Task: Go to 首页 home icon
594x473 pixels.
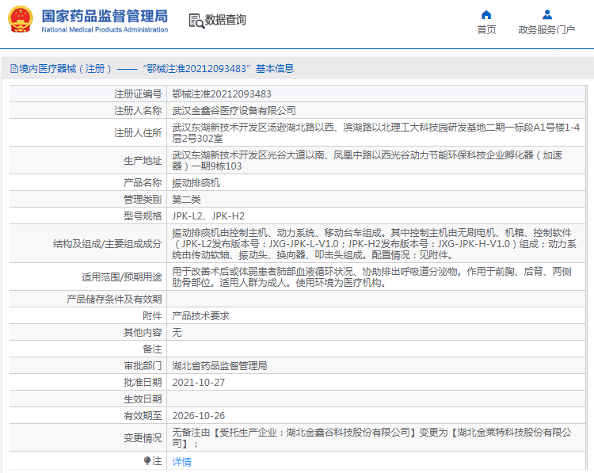Action: [x=486, y=15]
